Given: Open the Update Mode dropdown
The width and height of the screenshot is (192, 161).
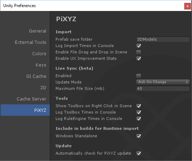Looking at the screenshot, I should click(x=163, y=82).
